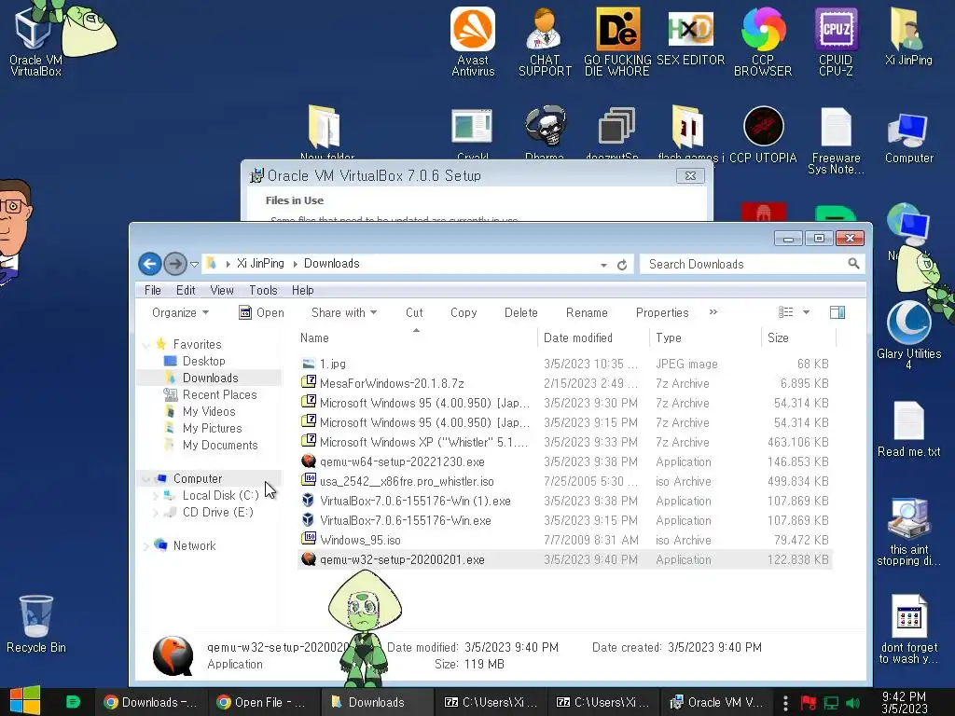Image resolution: width=955 pixels, height=716 pixels.
Task: Click the red flag tray icon
Action: (x=809, y=703)
